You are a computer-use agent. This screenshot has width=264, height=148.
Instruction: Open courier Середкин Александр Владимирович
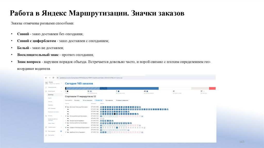(x=79, y=128)
